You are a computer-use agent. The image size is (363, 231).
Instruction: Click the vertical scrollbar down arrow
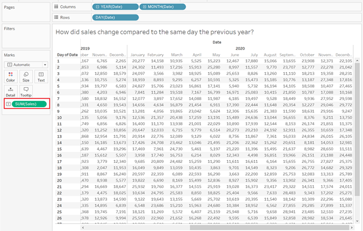[x=357, y=221]
